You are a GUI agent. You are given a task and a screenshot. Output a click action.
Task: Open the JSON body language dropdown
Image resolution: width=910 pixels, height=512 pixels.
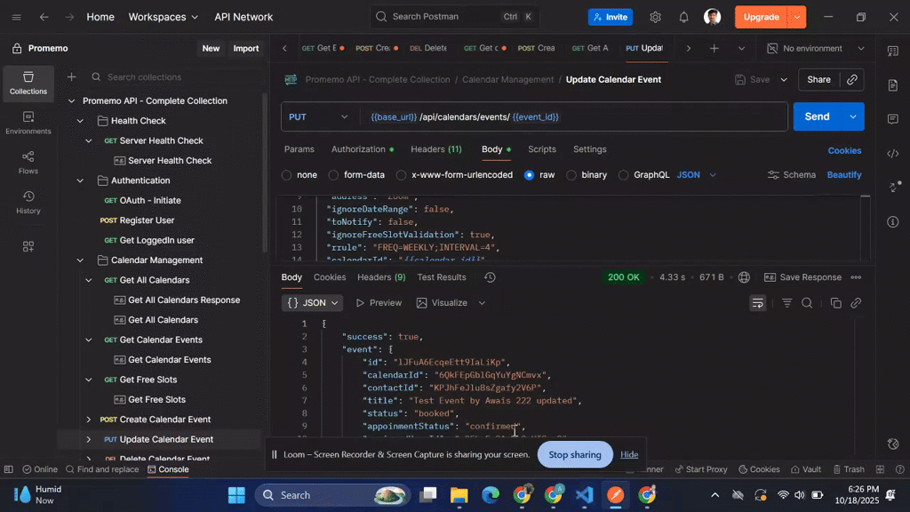(x=697, y=175)
